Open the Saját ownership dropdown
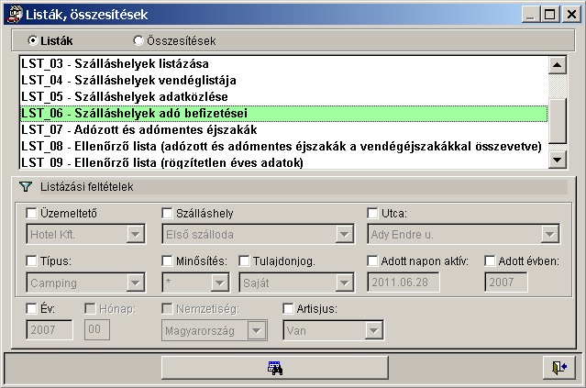 tap(344, 283)
